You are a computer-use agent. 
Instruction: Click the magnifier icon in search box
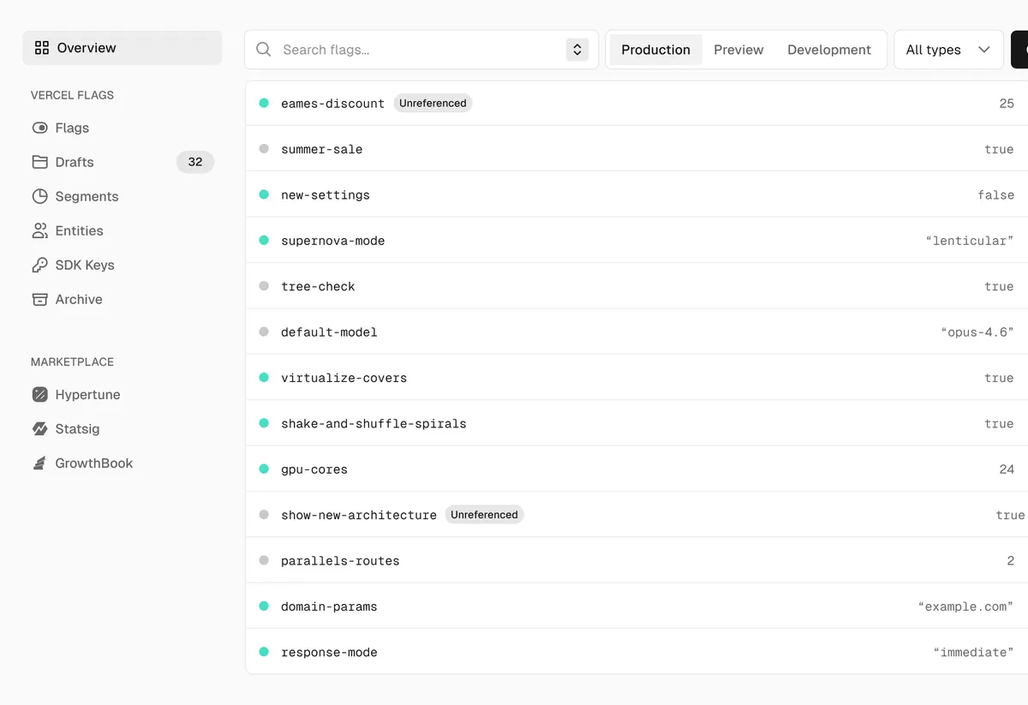click(264, 50)
